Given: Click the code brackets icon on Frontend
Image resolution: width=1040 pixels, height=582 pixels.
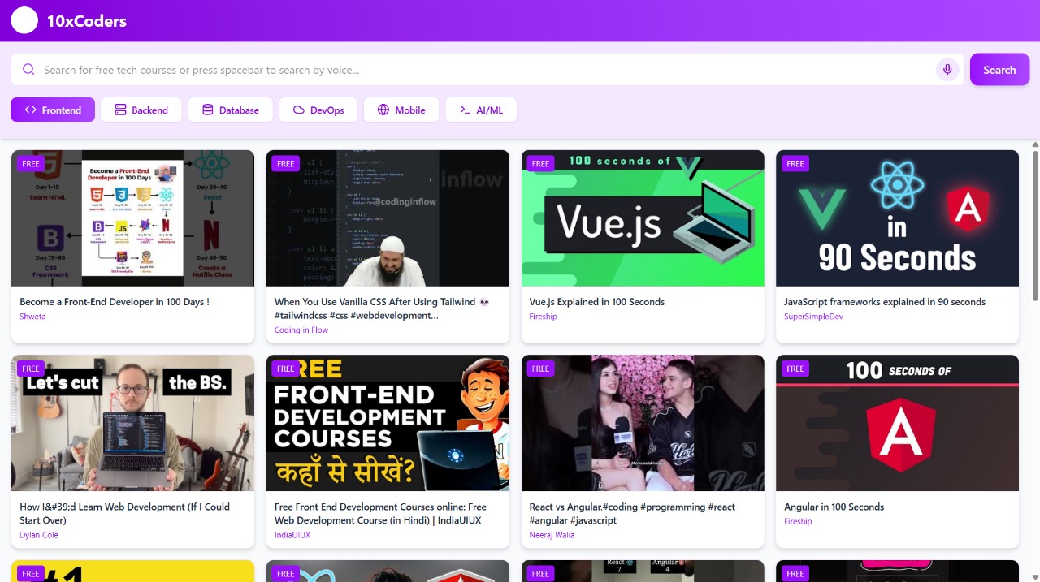Looking at the screenshot, I should (x=31, y=110).
